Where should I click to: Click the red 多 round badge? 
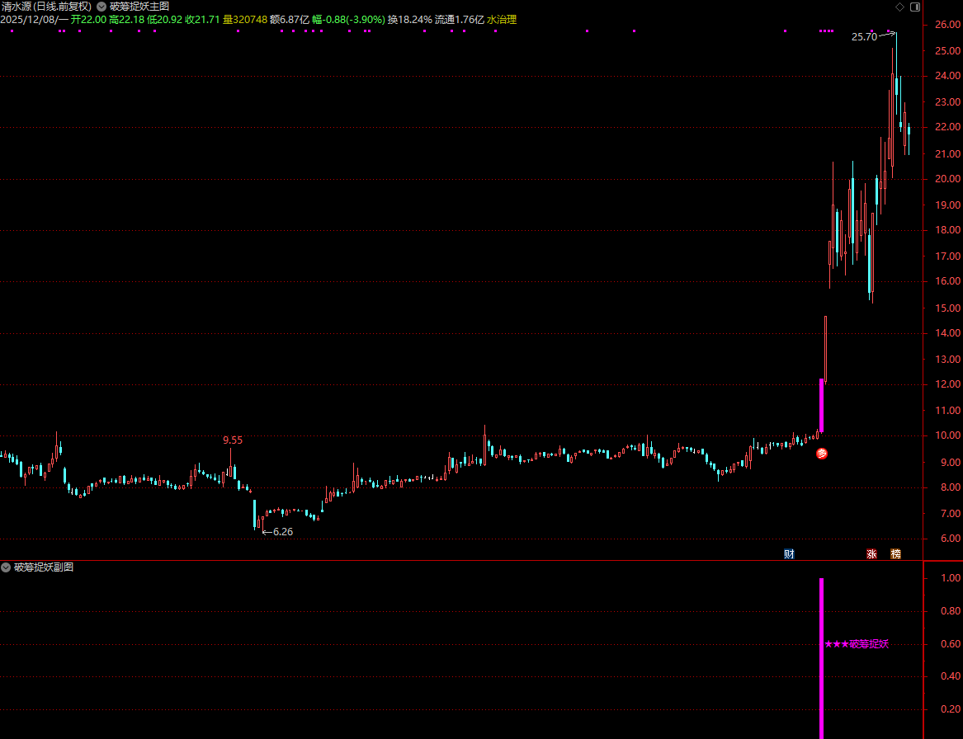coord(821,453)
